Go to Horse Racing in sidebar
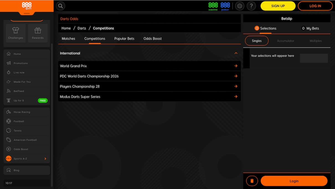Viewport: 335px width, 189px height. coord(22,112)
